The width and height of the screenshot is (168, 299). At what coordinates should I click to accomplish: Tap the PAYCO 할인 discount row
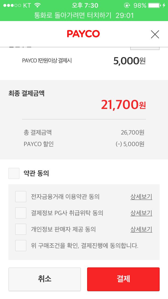(x=84, y=144)
